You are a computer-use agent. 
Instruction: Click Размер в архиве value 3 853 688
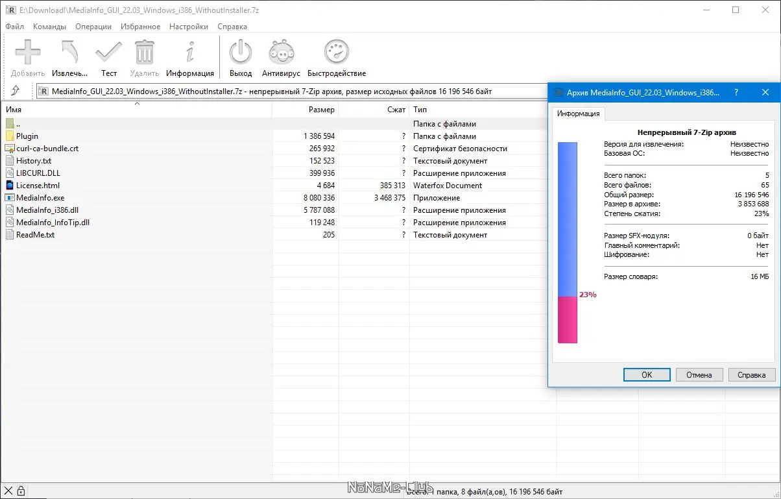pyautogui.click(x=754, y=204)
